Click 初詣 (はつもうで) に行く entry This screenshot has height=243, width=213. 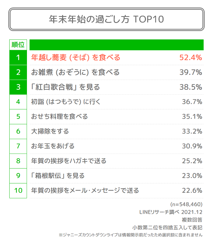[66, 102]
